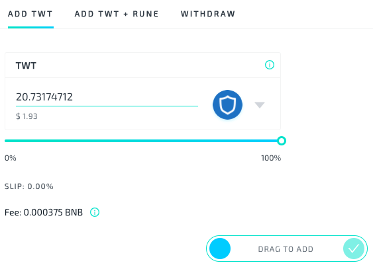Screen dimensions: 373x271
Task: Open the ADD TWT + RUNE tab
Action: tap(117, 14)
